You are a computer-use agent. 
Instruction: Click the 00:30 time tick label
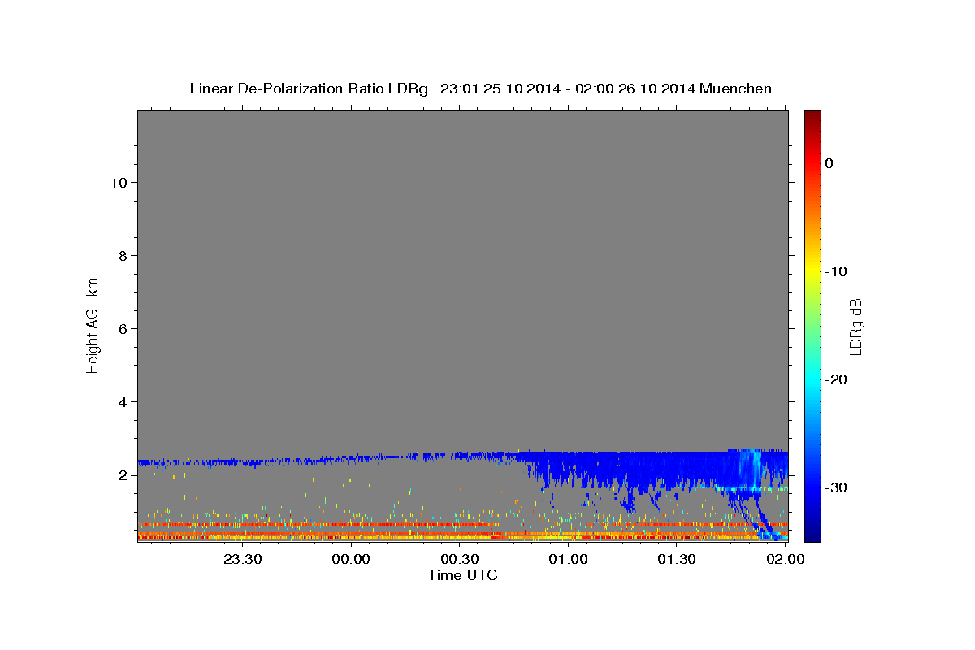(x=460, y=559)
